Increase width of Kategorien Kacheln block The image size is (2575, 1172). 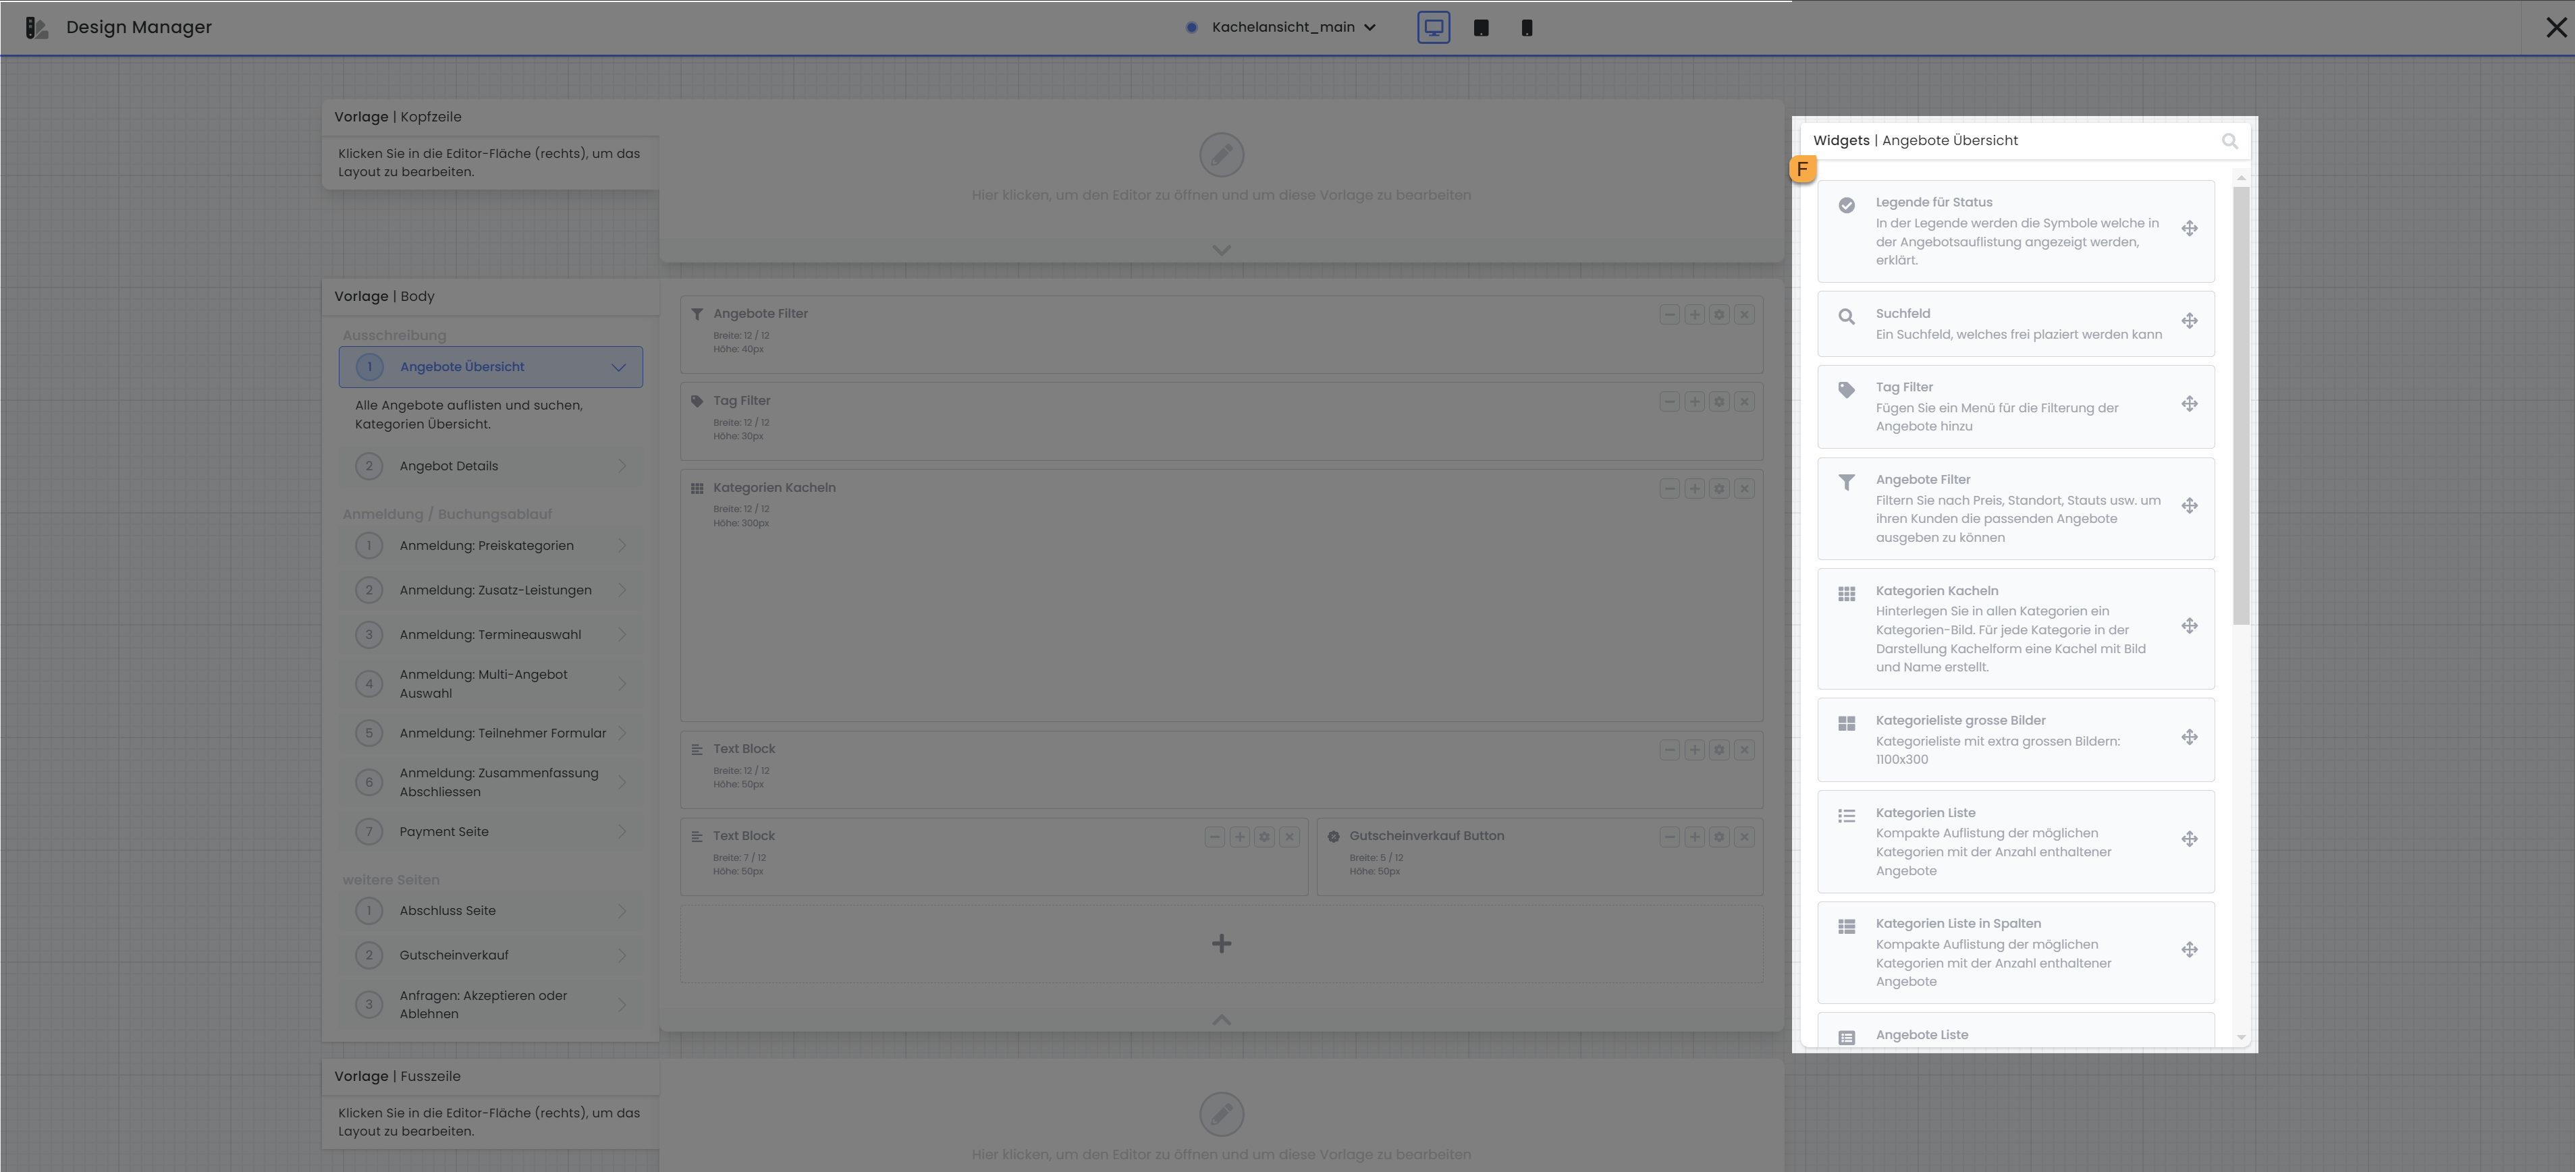[x=1694, y=489]
